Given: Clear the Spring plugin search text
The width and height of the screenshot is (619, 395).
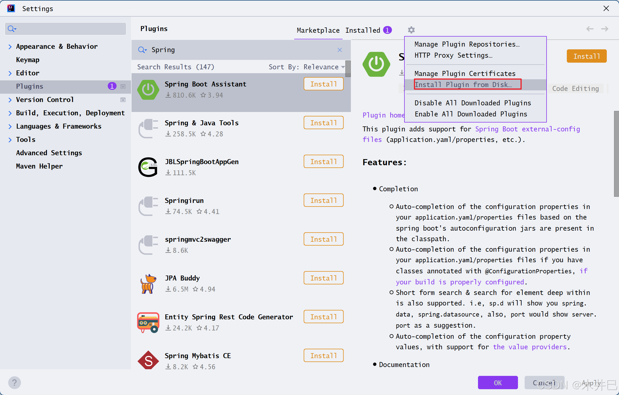Looking at the screenshot, I should (339, 50).
